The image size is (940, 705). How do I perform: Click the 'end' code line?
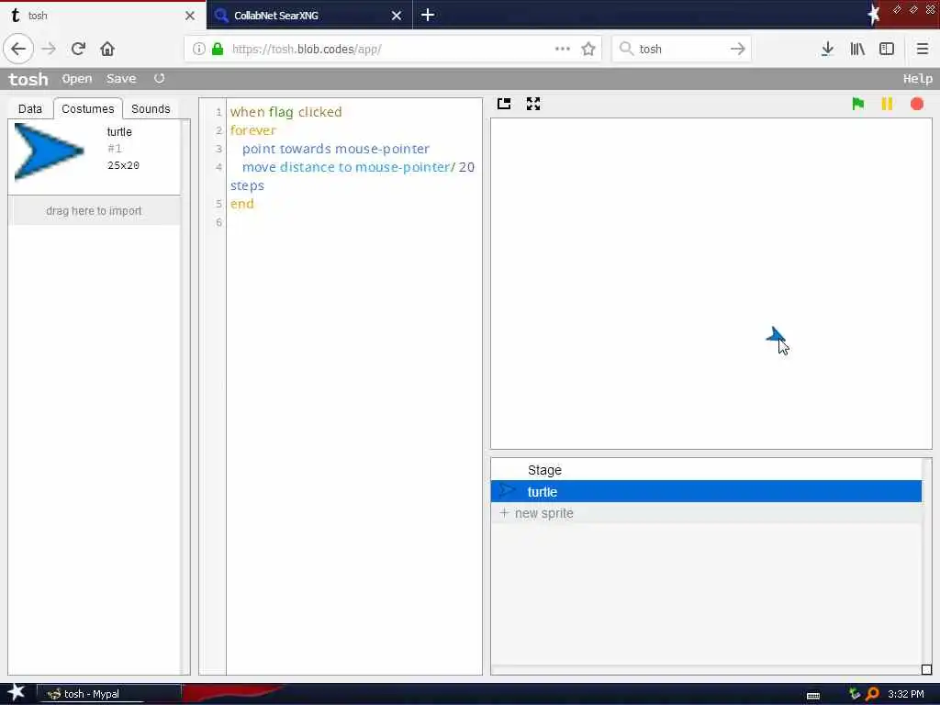pos(242,204)
